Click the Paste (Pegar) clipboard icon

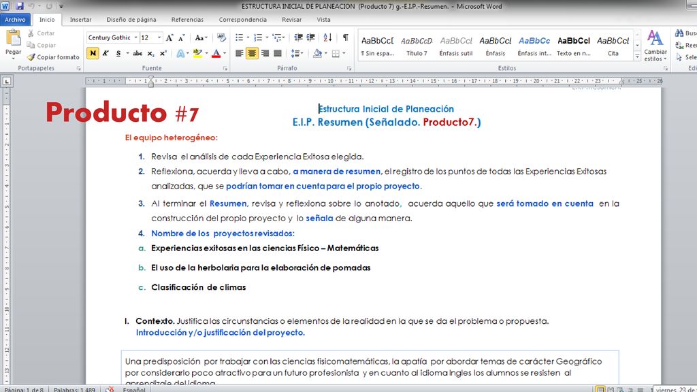click(x=14, y=38)
